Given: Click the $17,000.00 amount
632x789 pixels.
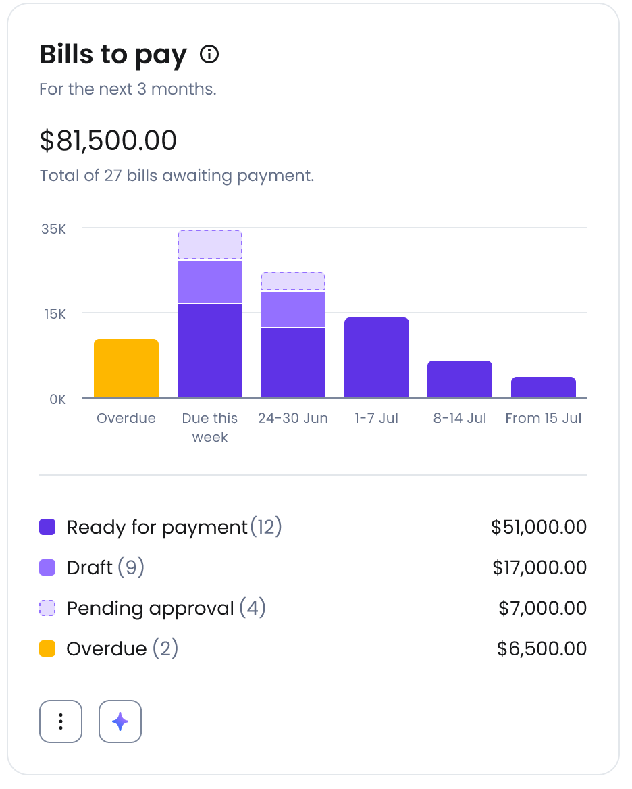Looking at the screenshot, I should (539, 567).
